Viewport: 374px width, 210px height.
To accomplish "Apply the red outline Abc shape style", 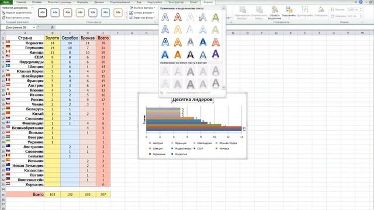I will click(x=68, y=13).
